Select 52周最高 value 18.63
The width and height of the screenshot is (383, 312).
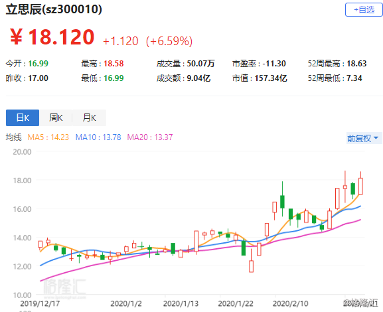[x=356, y=64]
